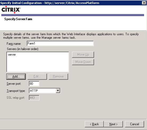Screen dimensions: 147x130
Task: Click the Farm name input field
Action: click(60, 43)
